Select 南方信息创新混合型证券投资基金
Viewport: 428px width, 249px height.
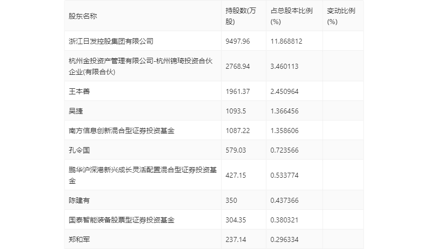(x=121, y=131)
